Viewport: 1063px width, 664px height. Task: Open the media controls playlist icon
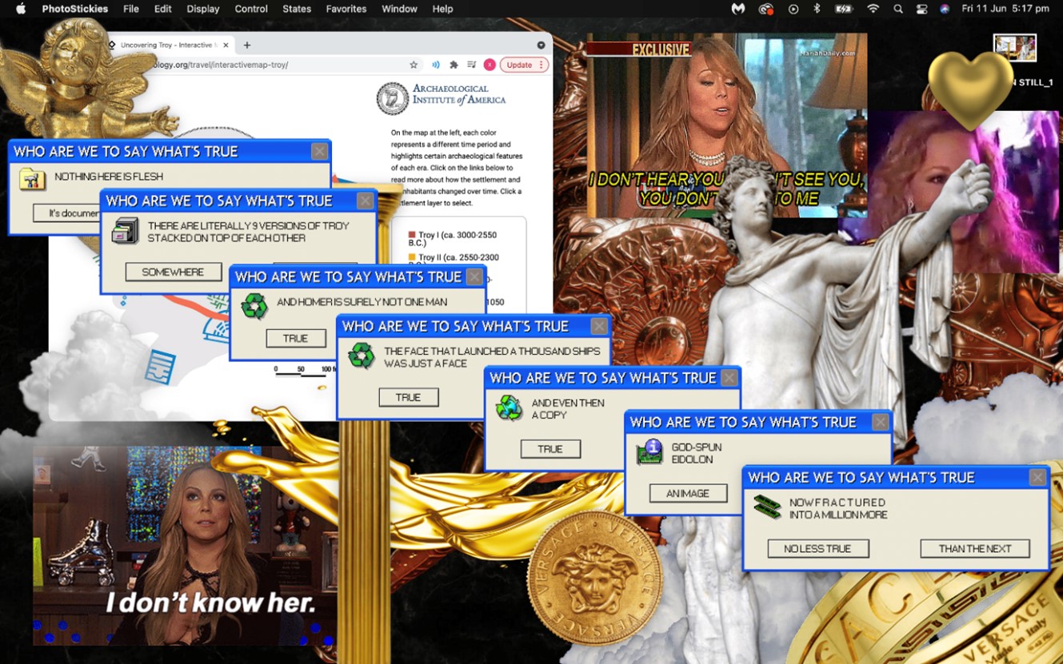(x=471, y=65)
